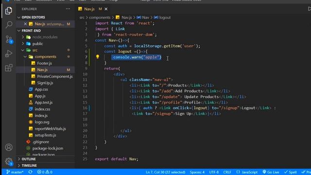The height and width of the screenshot is (175, 311).
Task: Open App.test.js file
Action: [x=44, y=103]
